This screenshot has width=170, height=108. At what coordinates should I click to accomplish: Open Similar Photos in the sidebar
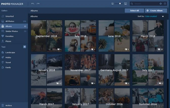[x=14, y=31]
